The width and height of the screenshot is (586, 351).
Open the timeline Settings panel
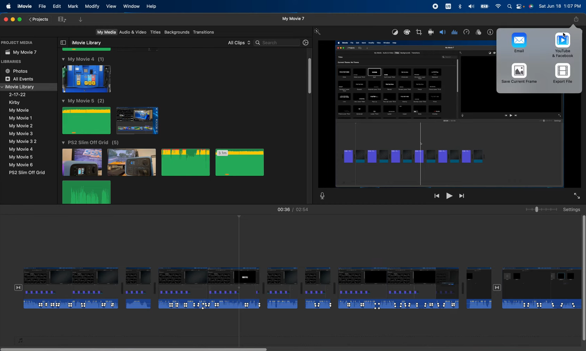(x=571, y=209)
